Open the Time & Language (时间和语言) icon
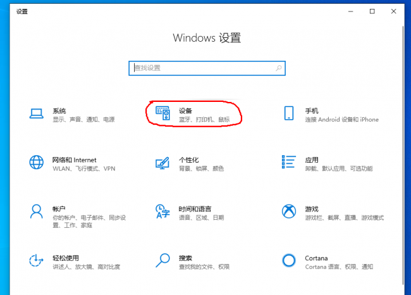The image size is (411, 295). coord(163,211)
